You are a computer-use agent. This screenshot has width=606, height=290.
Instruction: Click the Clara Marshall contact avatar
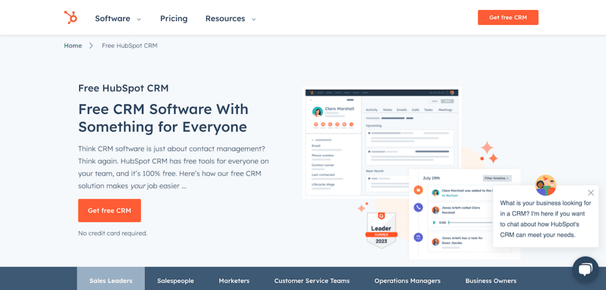(x=318, y=112)
